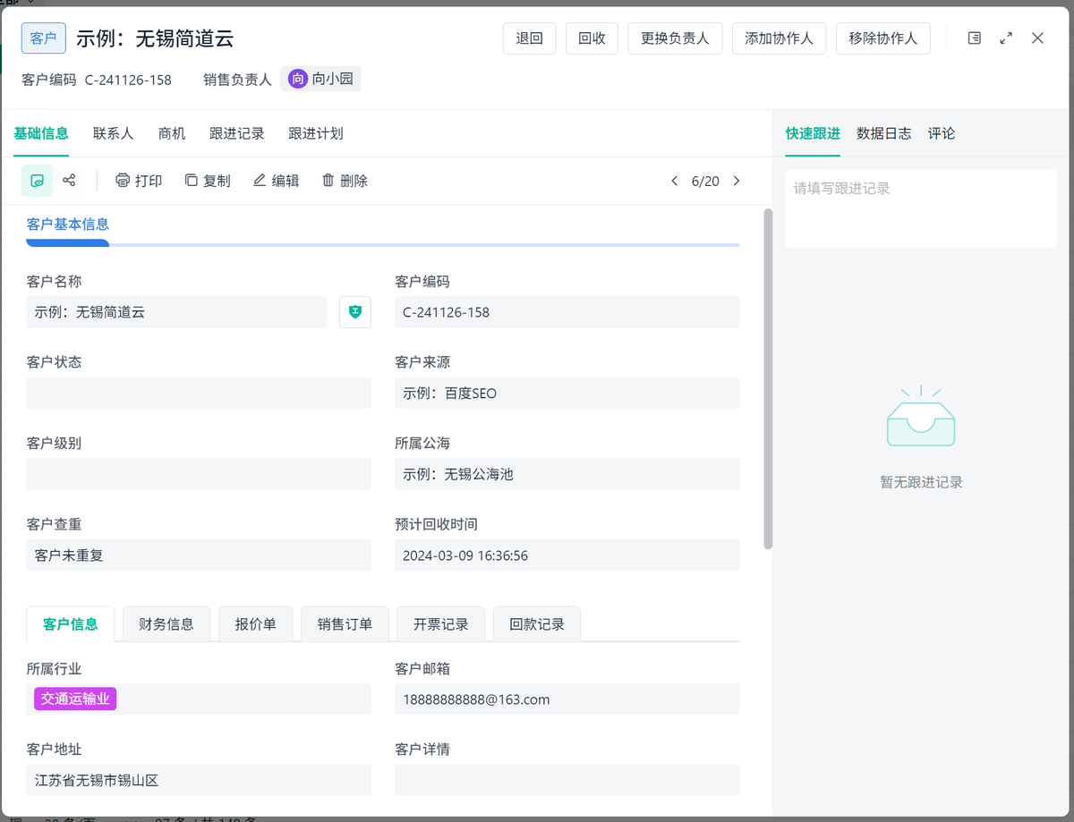The height and width of the screenshot is (822, 1074).
Task: Expand the dialog to fullscreen
Action: coord(1006,38)
